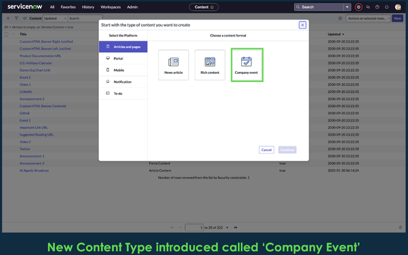Open U.S. Holidays Calendar record

pos(36,63)
